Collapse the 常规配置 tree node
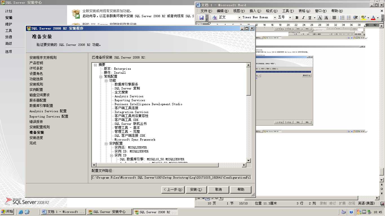Viewport: 385px width, 216px height. tap(101, 76)
